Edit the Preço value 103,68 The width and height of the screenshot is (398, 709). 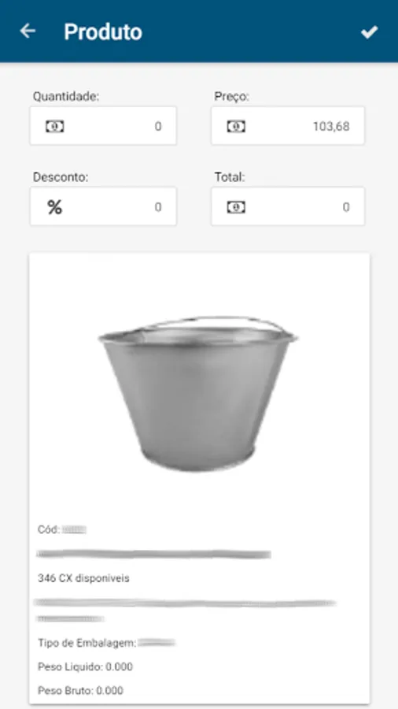[x=287, y=126]
